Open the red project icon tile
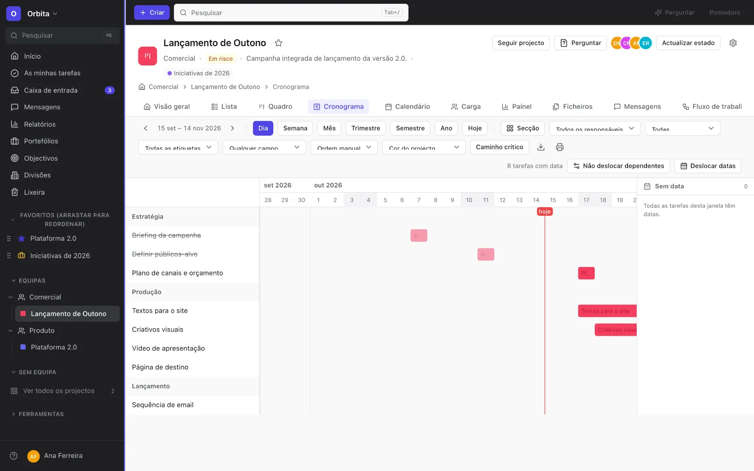Viewport: 754px width, 471px height. tap(148, 56)
